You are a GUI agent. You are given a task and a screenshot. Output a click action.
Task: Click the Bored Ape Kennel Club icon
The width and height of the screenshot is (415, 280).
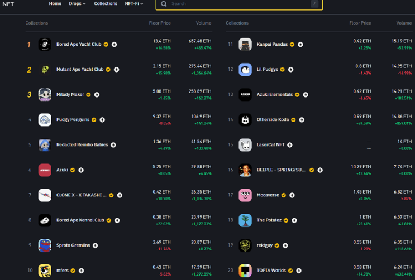45,220
